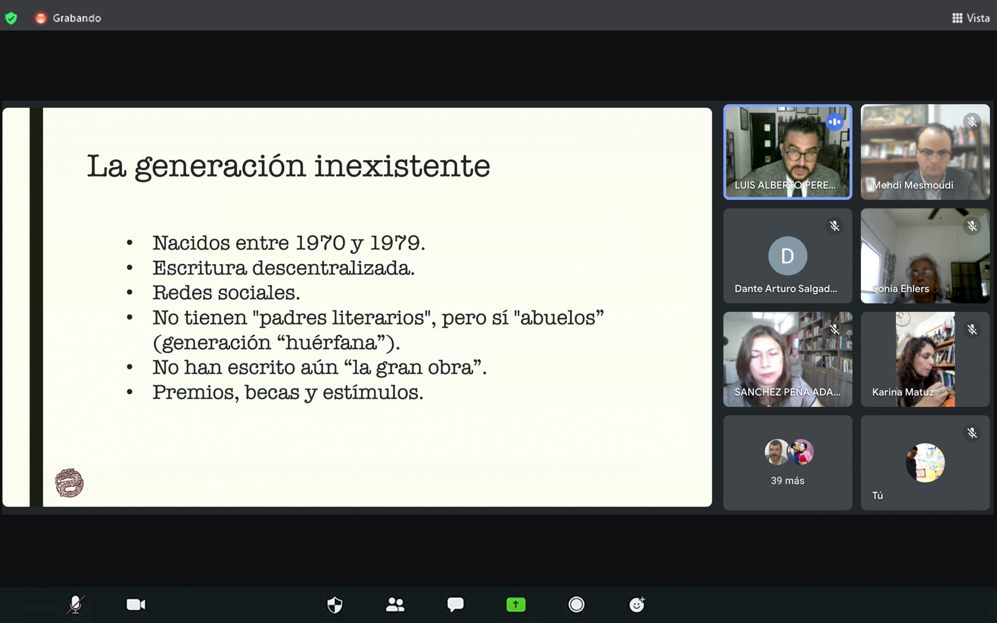997x623 pixels.
Task: Click your own Tú video tile
Action: coord(925,463)
